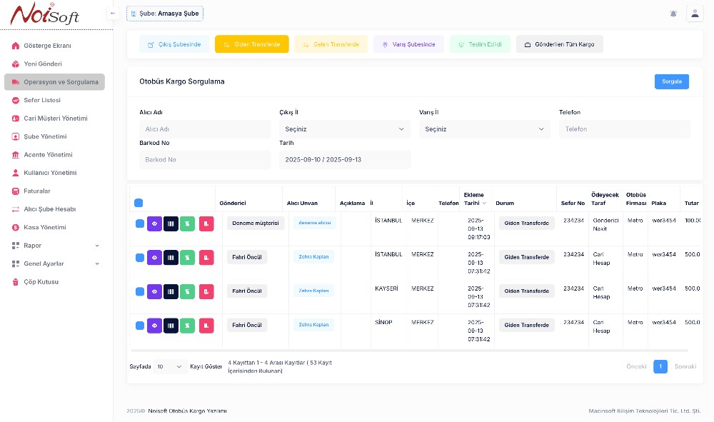Click the Şube: Amasya Şube button

(x=164, y=14)
